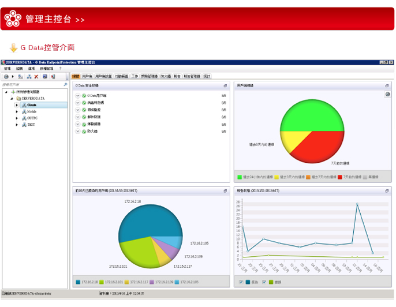Toggle the blue series checkbox in report chart legend

coord(241,282)
